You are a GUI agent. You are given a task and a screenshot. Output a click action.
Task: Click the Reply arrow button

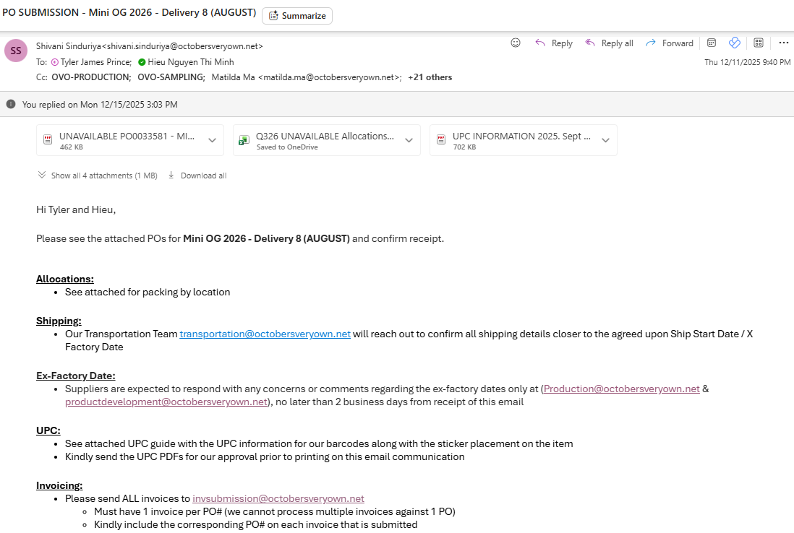point(554,43)
